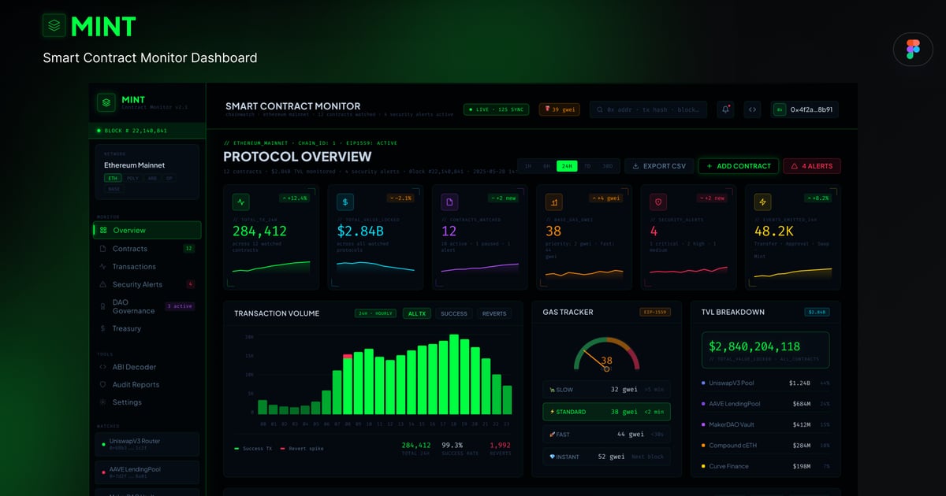Image resolution: width=946 pixels, height=496 pixels.
Task: Select the INSTANT 52 gwei gas option
Action: (x=607, y=457)
